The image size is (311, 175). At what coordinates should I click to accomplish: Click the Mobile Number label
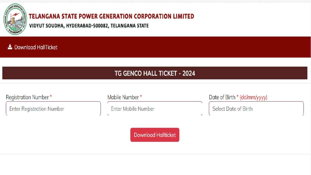click(x=123, y=97)
